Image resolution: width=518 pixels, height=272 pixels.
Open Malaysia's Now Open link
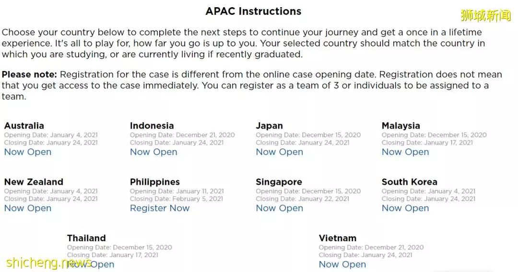coord(405,152)
